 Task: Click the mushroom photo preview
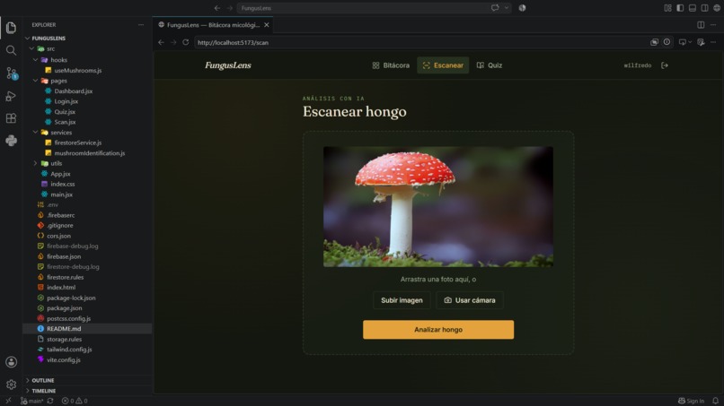pyautogui.click(x=438, y=206)
